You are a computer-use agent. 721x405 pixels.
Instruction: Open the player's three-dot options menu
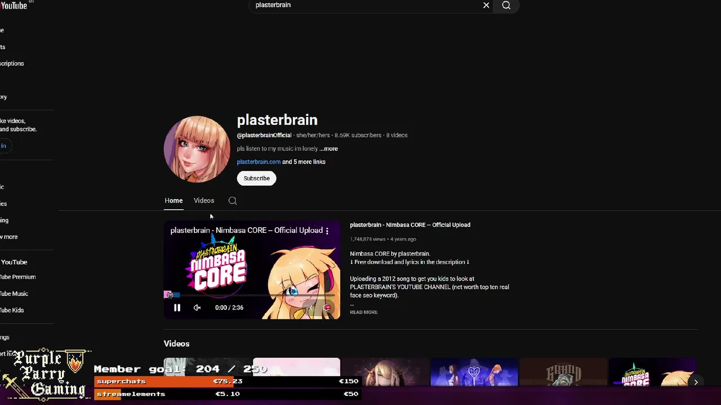pyautogui.click(x=327, y=231)
